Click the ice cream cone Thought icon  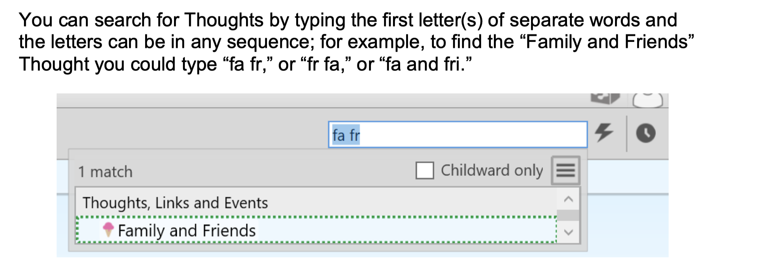coord(108,229)
